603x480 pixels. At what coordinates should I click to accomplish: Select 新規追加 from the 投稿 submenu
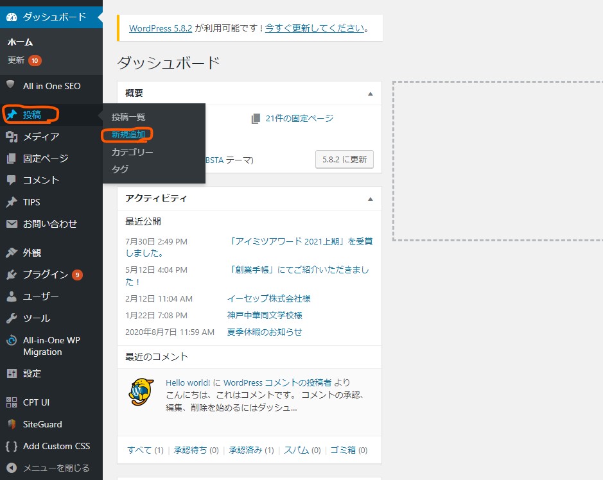click(x=128, y=135)
